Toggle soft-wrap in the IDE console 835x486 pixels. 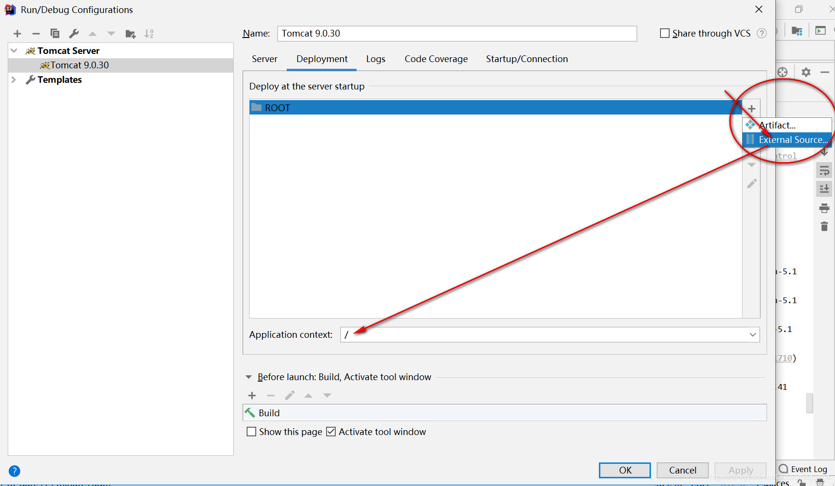pyautogui.click(x=824, y=170)
